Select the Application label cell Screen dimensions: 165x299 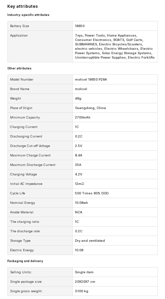click(x=40, y=46)
